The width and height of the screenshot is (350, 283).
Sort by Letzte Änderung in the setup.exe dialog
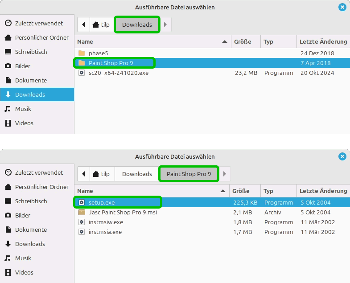[323, 191]
